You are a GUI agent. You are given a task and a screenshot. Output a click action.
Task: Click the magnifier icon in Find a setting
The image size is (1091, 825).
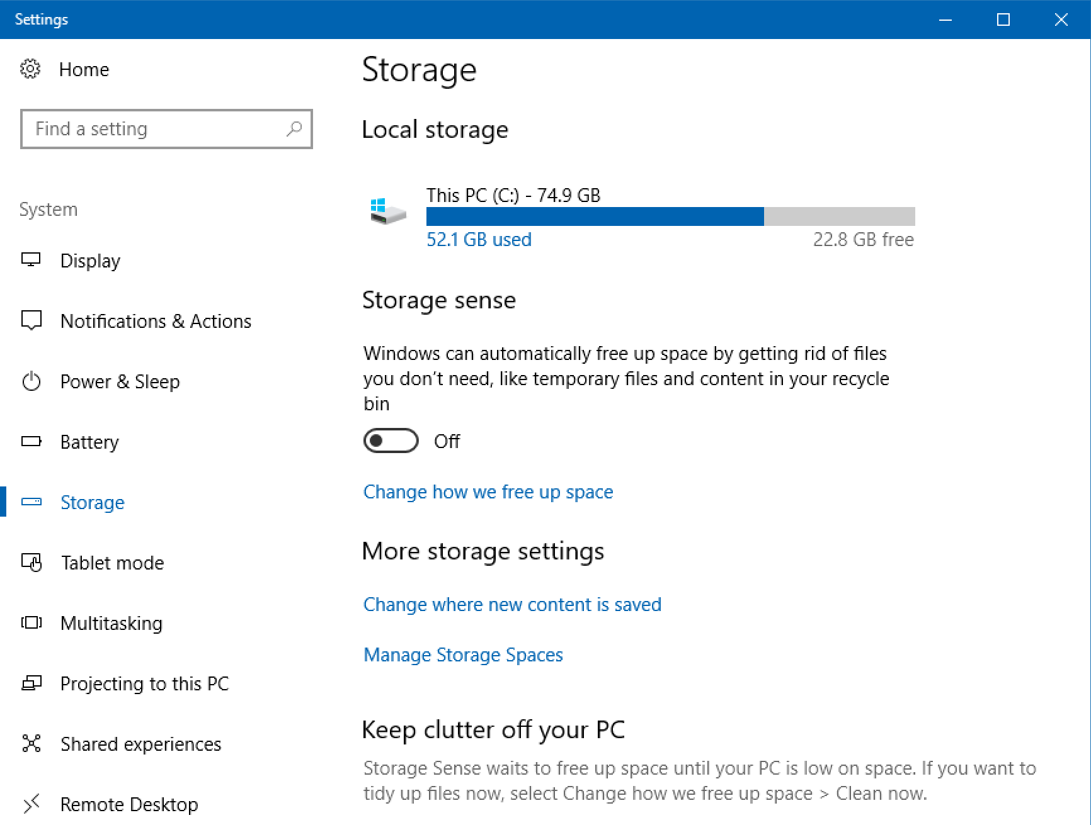[x=294, y=128]
